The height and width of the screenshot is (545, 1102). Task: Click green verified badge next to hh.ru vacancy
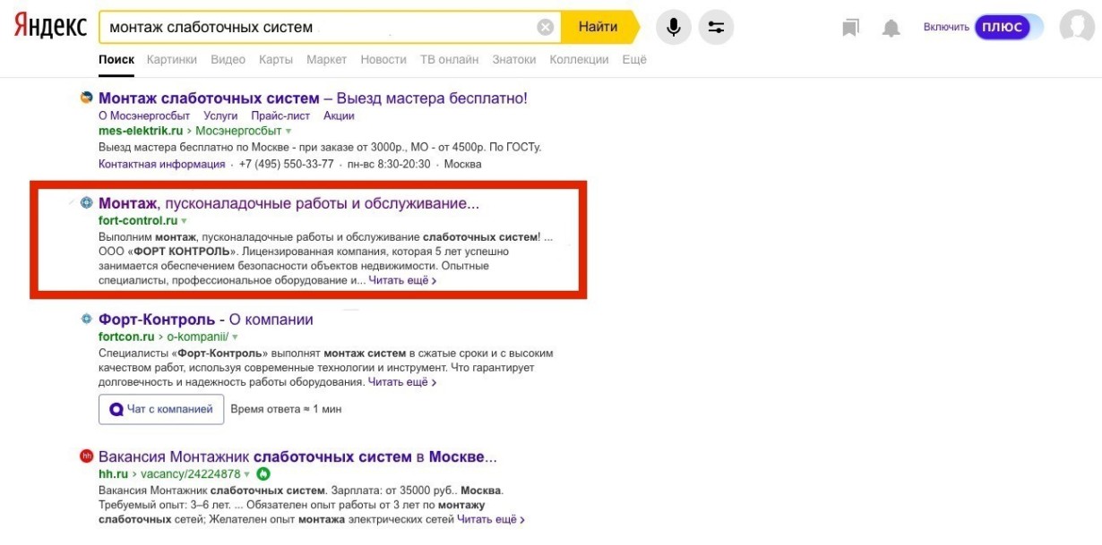pos(263,473)
